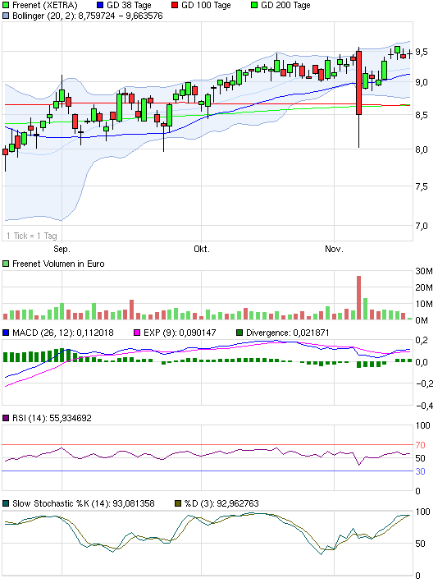
Task: Click the red GD 100 Tage legend swatch
Action: pyautogui.click(x=175, y=5)
